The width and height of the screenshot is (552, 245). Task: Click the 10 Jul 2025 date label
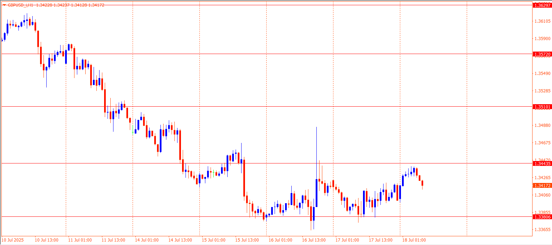[13, 240]
